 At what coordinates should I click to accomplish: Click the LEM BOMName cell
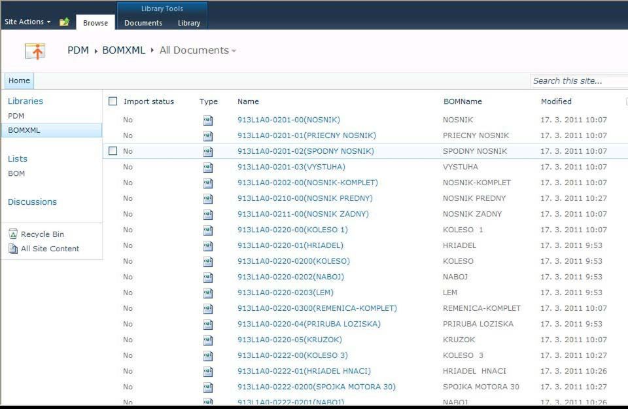450,293
